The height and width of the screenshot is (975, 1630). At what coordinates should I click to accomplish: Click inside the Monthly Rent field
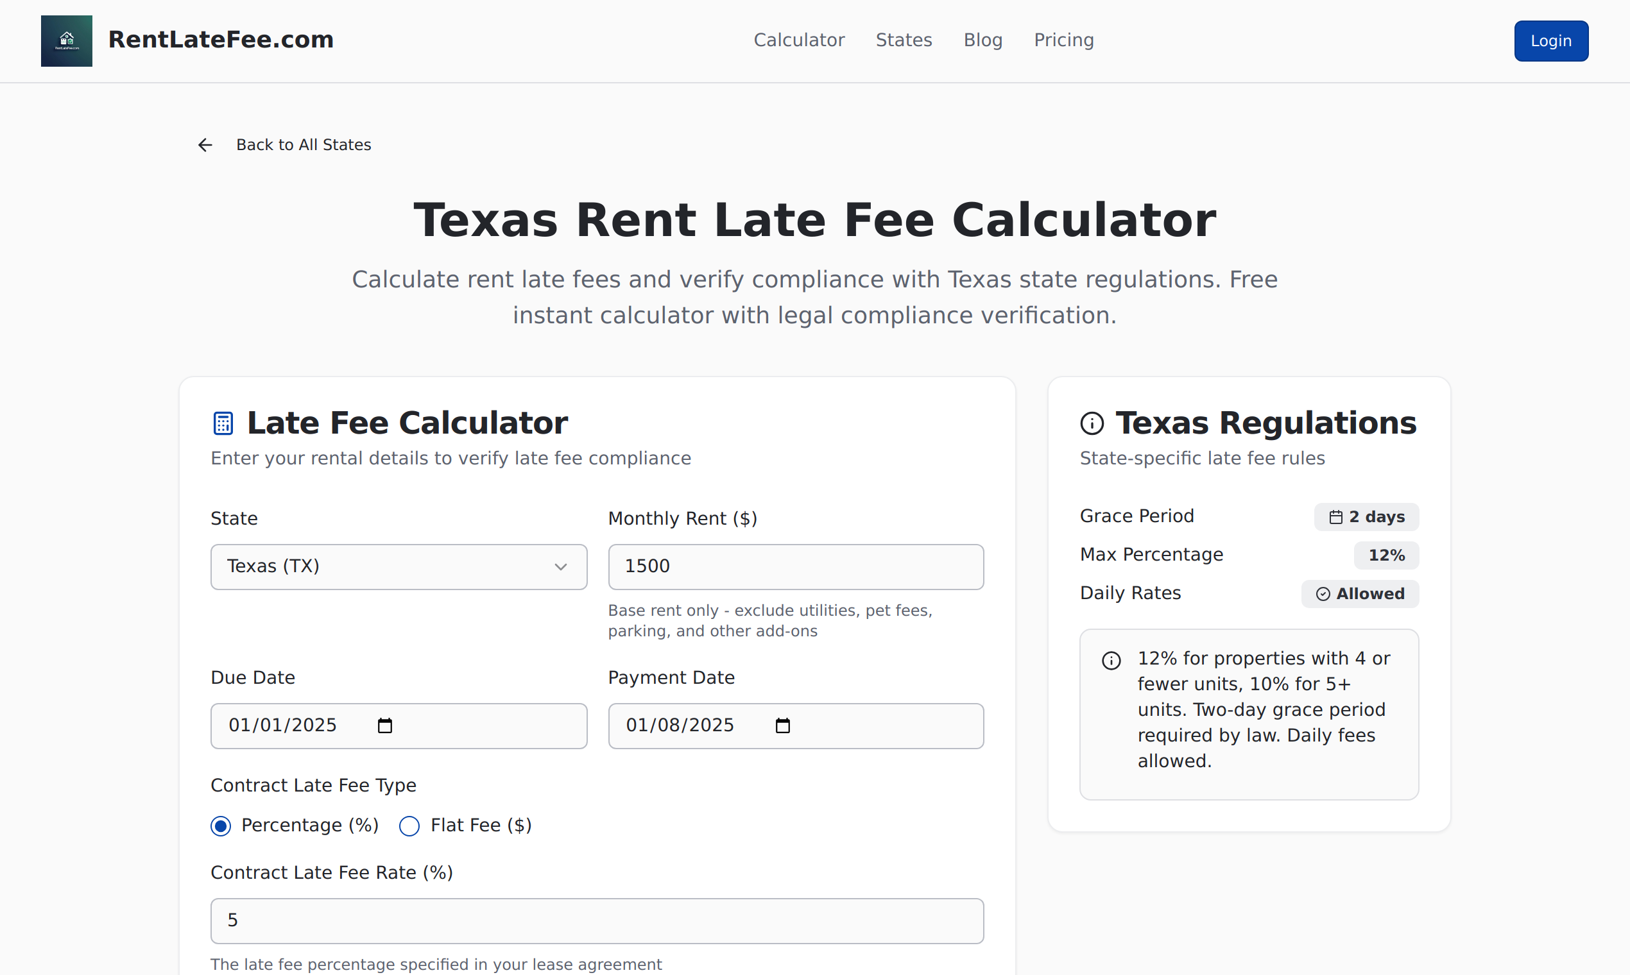click(795, 566)
